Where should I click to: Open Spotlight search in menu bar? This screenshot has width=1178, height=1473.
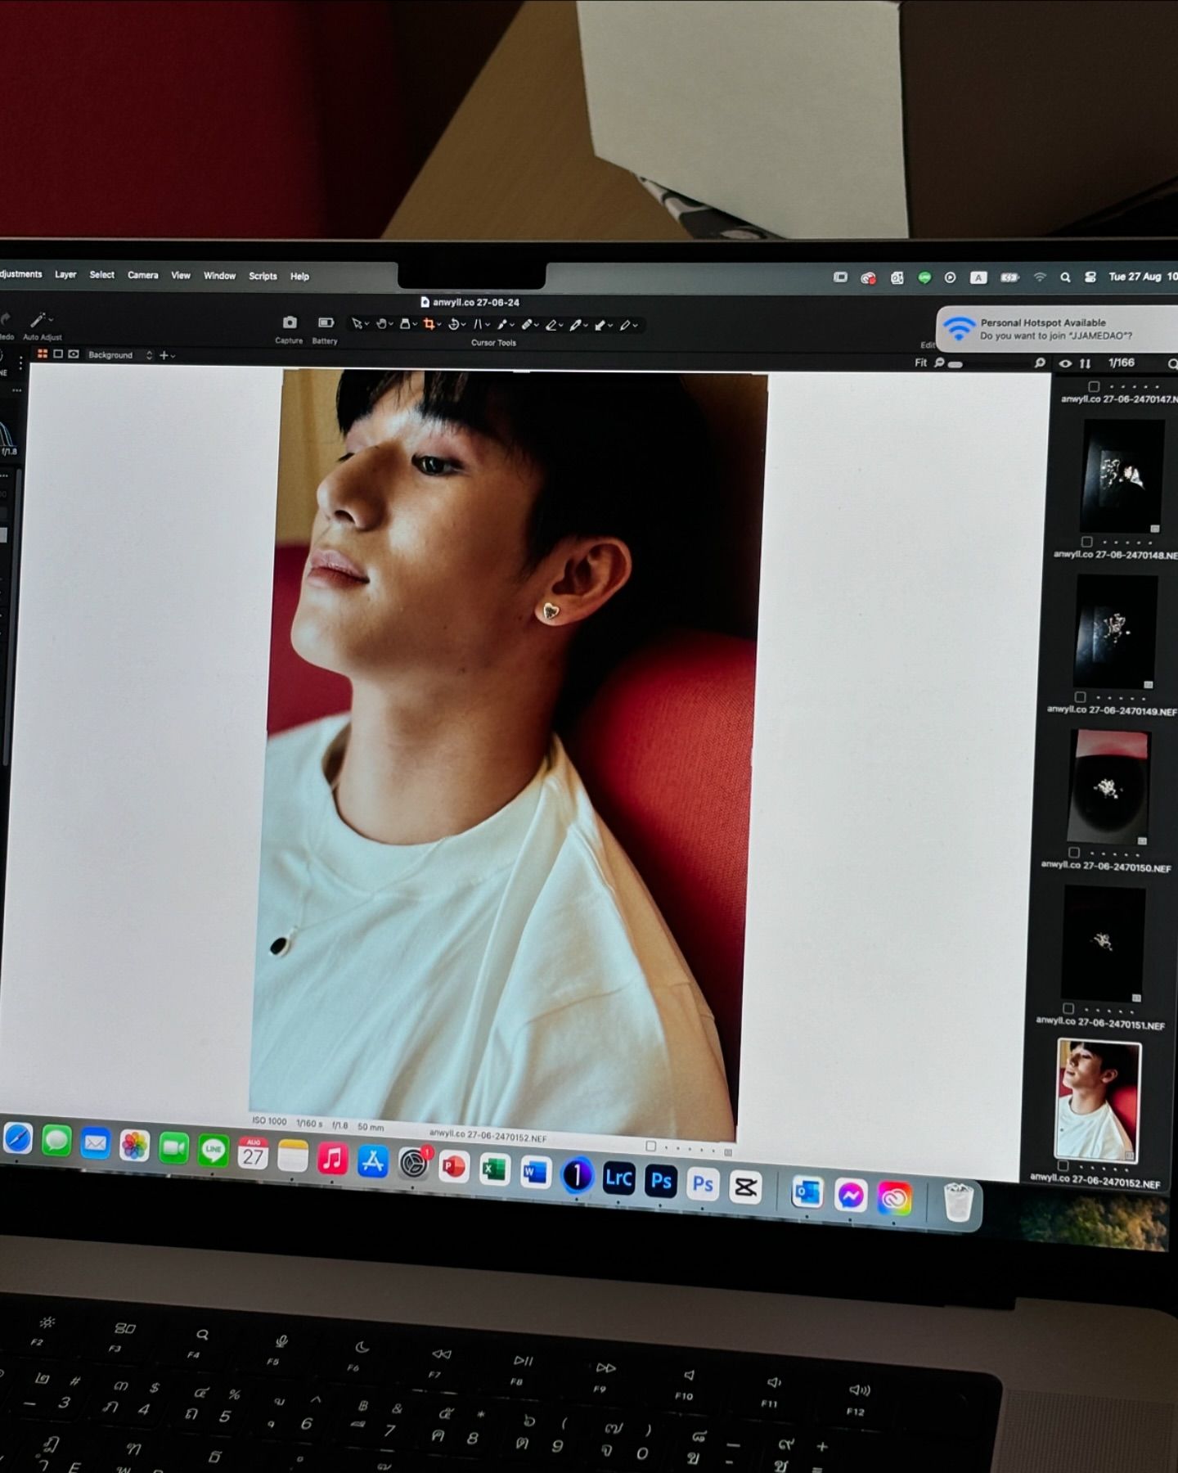(x=1065, y=277)
